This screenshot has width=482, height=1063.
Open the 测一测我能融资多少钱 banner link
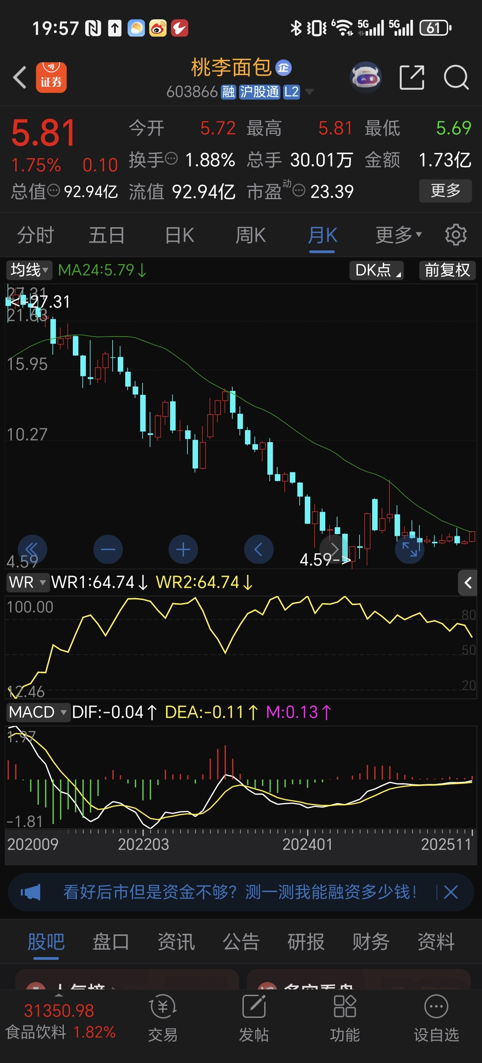pos(240,892)
